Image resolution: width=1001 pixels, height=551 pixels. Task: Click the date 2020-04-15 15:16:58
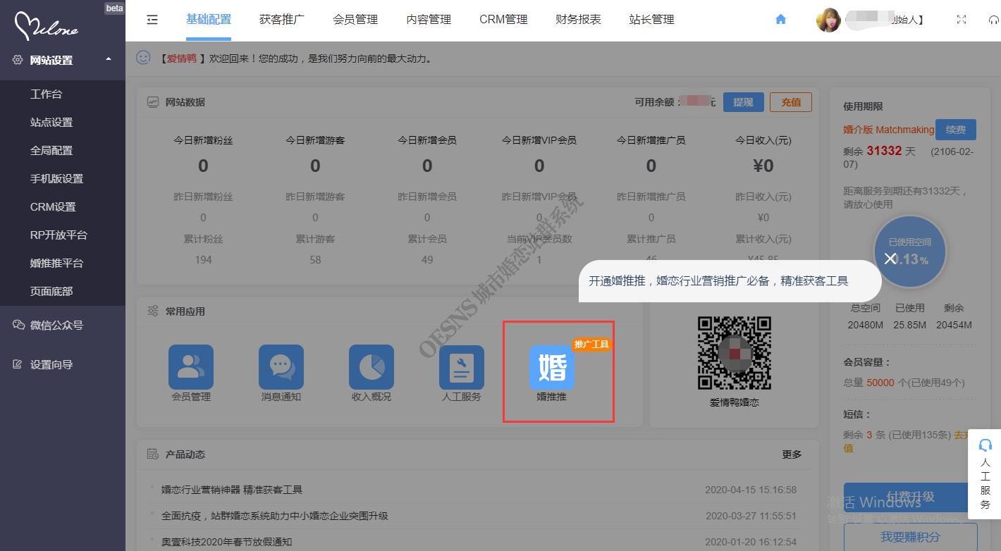[751, 490]
